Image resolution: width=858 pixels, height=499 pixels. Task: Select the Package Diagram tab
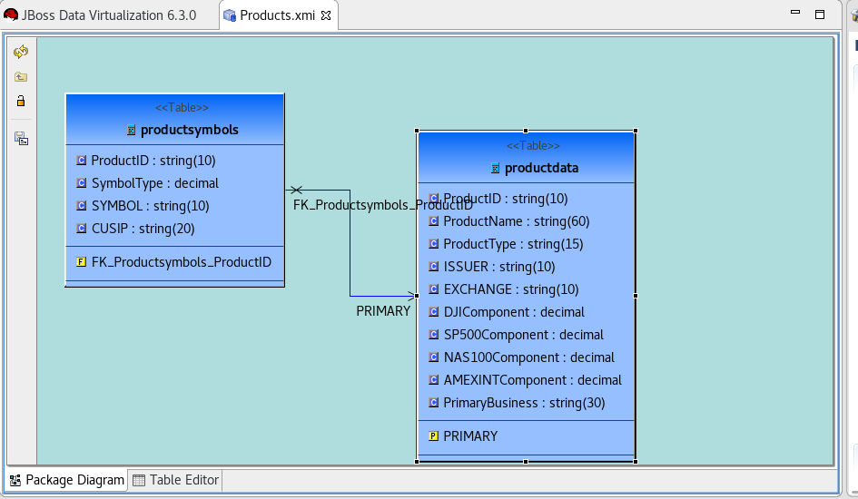(x=66, y=480)
